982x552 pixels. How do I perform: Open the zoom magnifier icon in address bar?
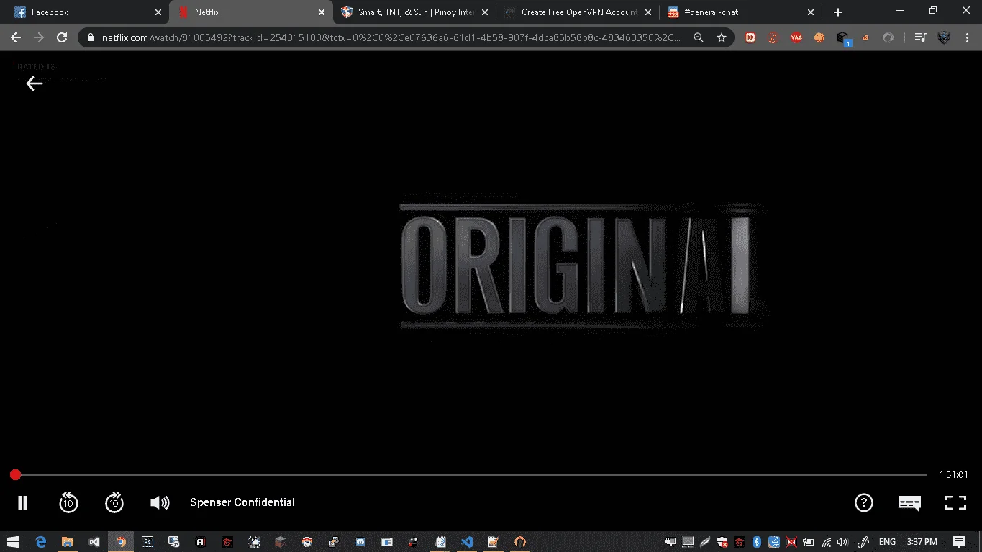click(699, 37)
